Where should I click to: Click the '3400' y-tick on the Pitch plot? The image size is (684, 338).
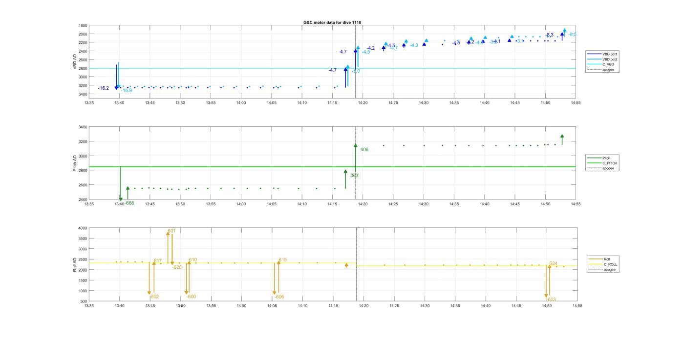(83, 127)
